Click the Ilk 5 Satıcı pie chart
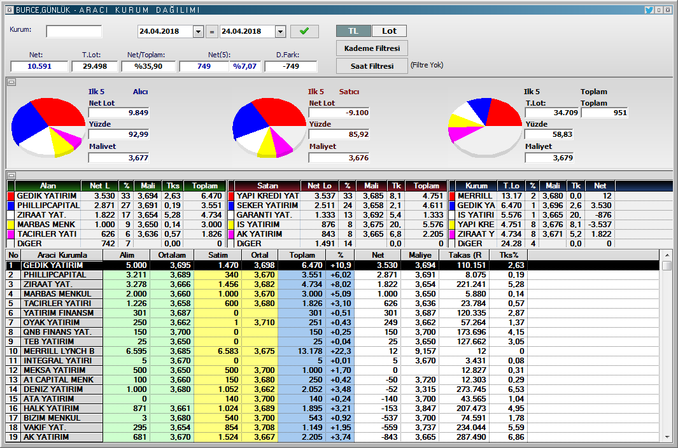 (269, 127)
